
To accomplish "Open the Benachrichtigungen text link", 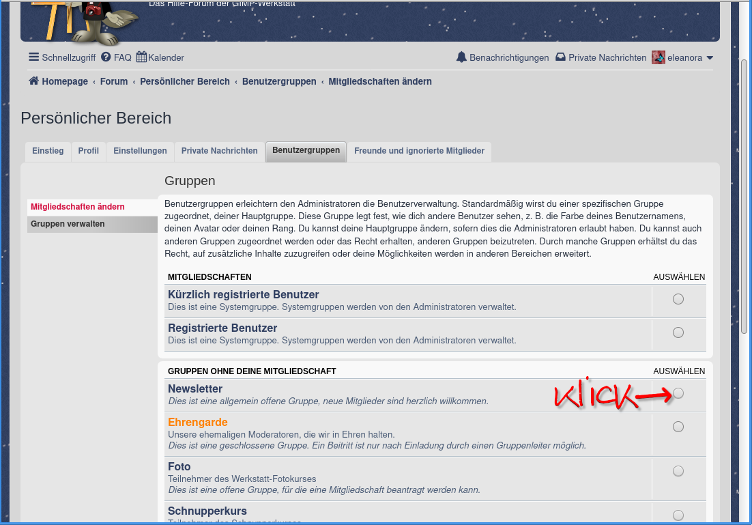I will click(509, 57).
